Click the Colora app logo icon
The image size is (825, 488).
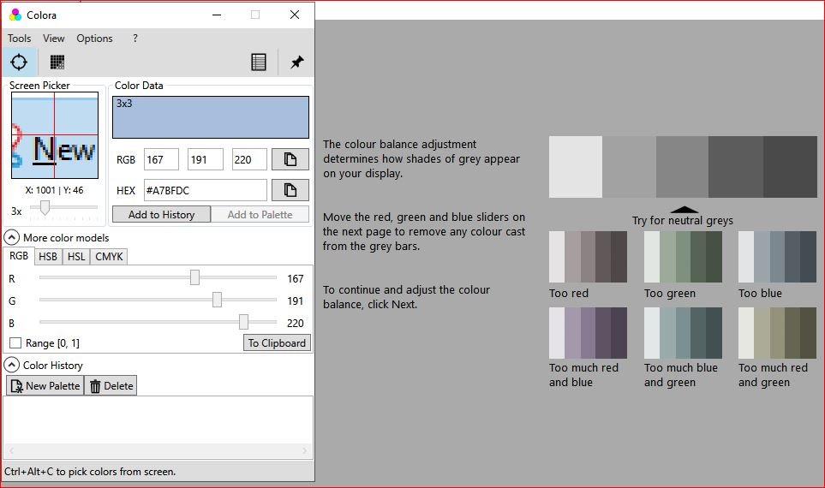15,15
